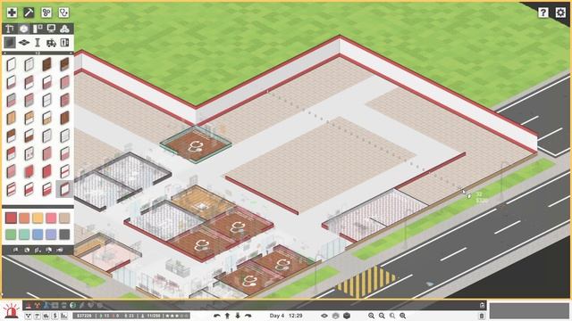Click the gray minimap panel

pos(529,311)
